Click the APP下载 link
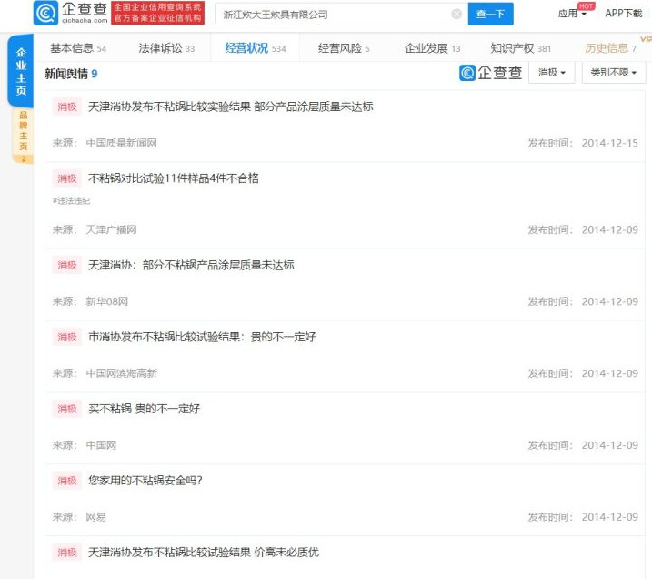 coord(623,14)
